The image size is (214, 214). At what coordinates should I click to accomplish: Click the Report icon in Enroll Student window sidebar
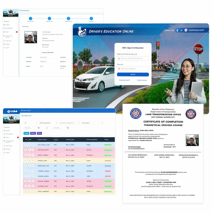(x=4, y=32)
